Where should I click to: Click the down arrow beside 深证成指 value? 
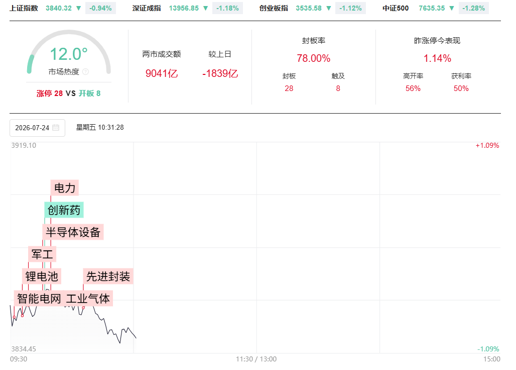205,8
